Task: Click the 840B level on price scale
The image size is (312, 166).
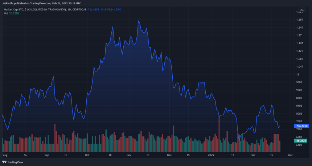Action: pyautogui.click(x=300, y=106)
